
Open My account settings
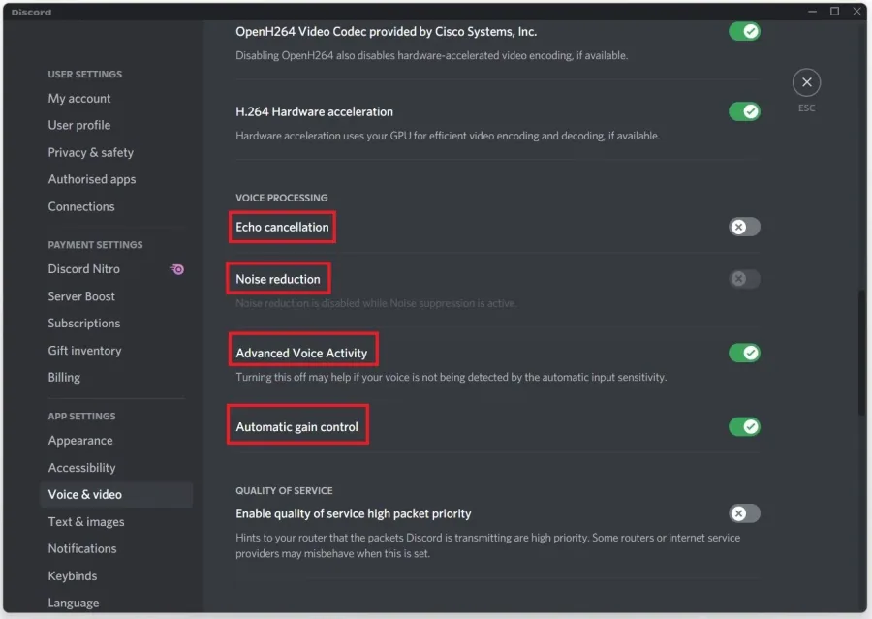(79, 99)
